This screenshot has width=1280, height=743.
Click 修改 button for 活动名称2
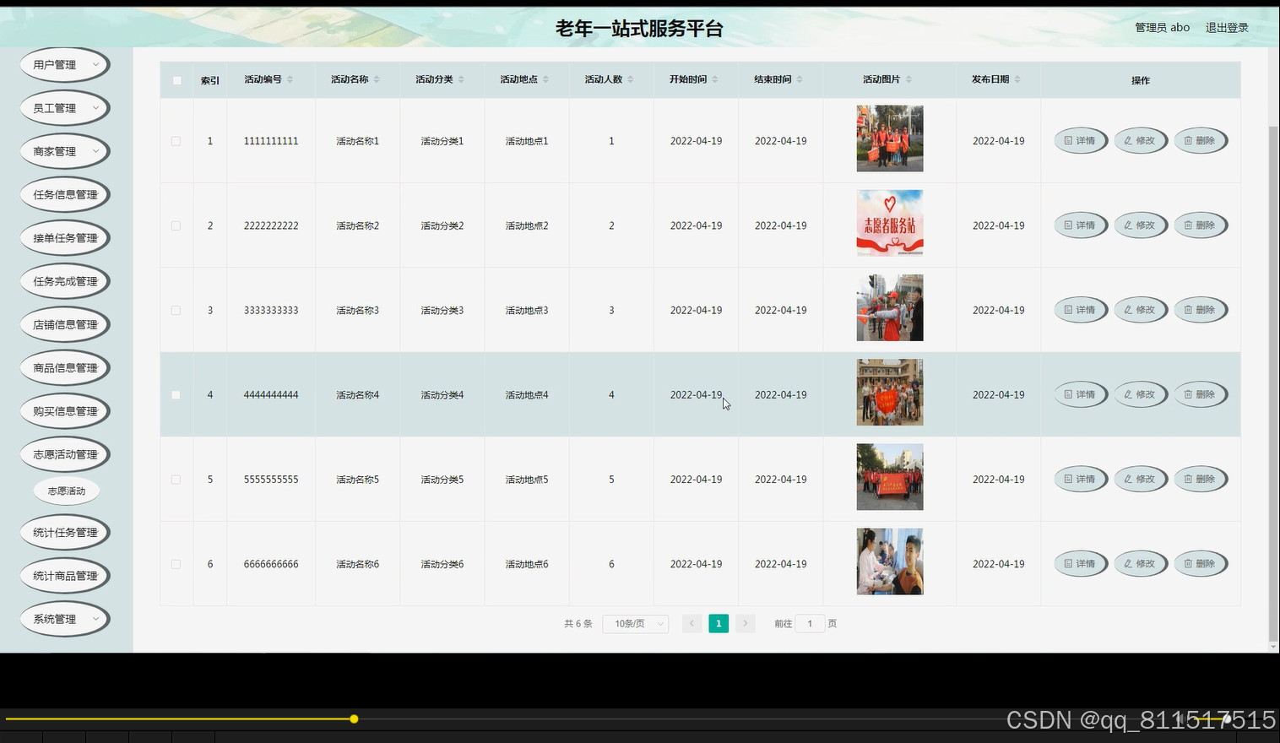coord(1140,225)
